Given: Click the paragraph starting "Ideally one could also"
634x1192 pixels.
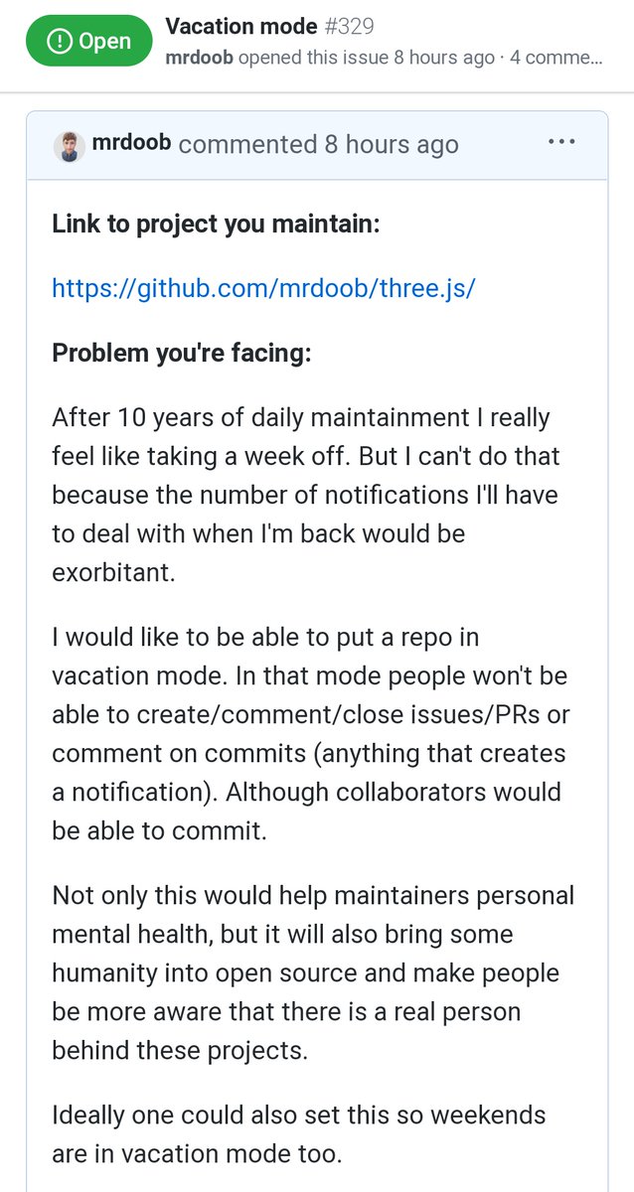Looking at the screenshot, I should point(298,1132).
